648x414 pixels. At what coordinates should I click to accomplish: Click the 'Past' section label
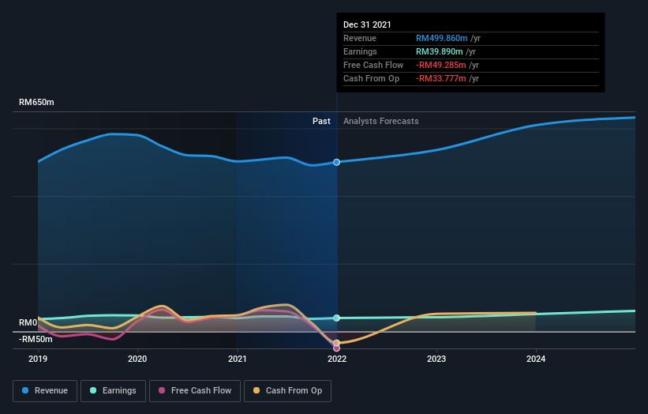pos(321,121)
